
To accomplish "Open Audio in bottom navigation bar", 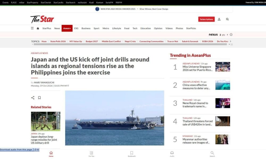I will (172, 154).
